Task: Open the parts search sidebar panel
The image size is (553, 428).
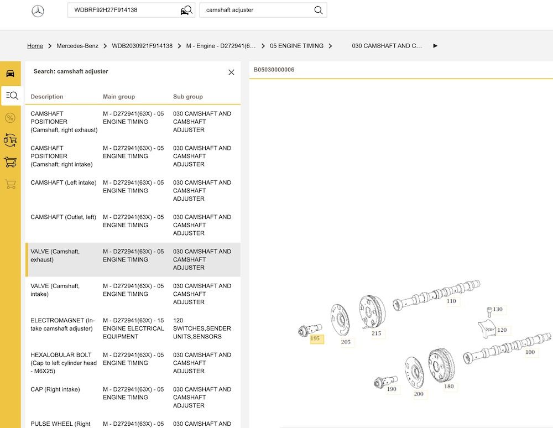Action: 11,95
